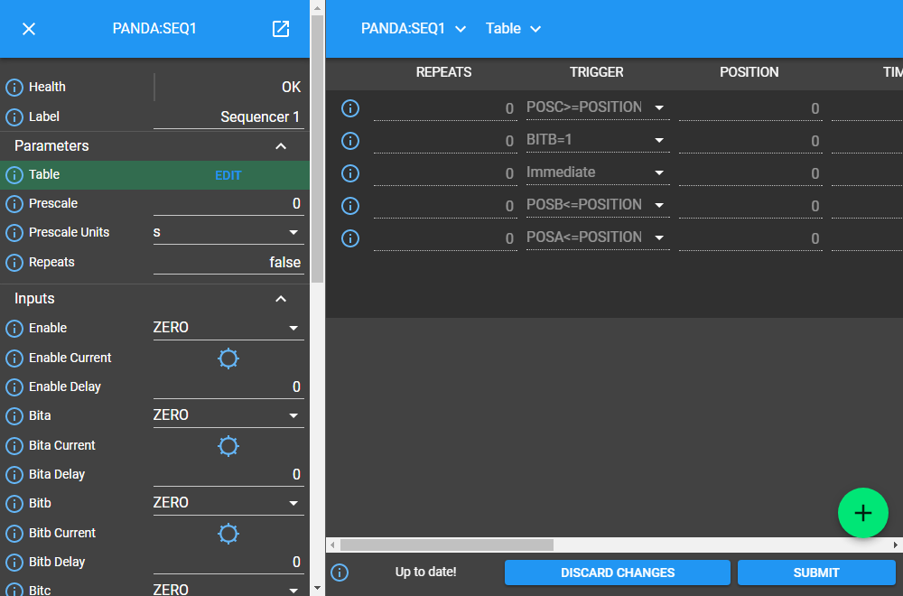Collapse the Parameters section
Screen dimensions: 903x596
pos(281,146)
